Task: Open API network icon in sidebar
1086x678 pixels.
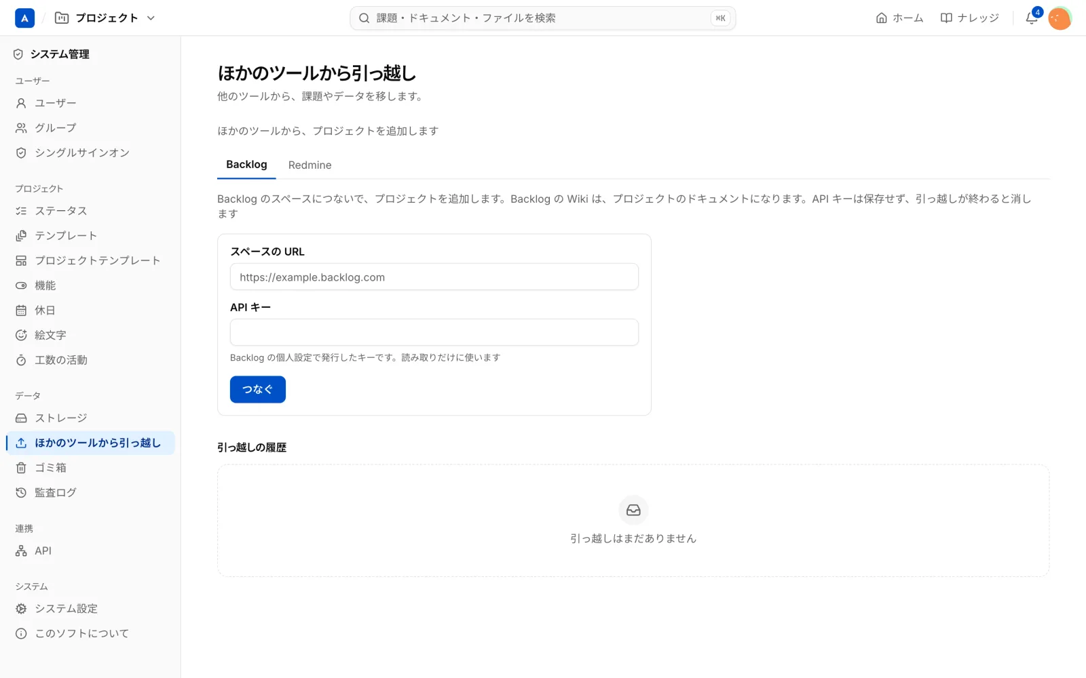Action: (21, 551)
